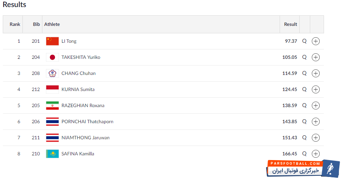346x184 pixels.
Task: Expand details for LI Tong's result
Action: click(315, 41)
